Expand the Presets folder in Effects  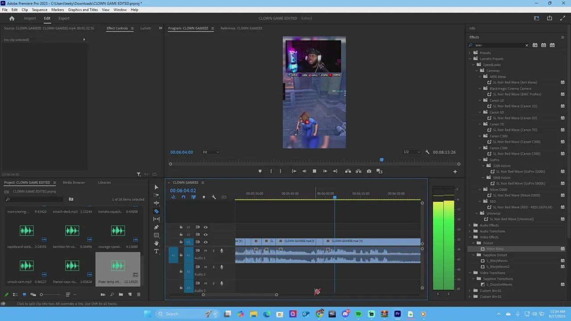click(x=470, y=53)
